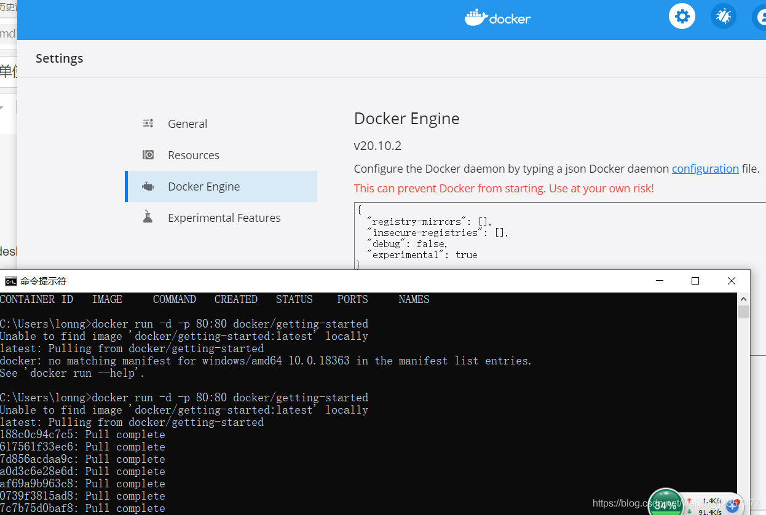This screenshot has height=515, width=766.
Task: Open the Experimental Features settings page
Action: click(224, 217)
